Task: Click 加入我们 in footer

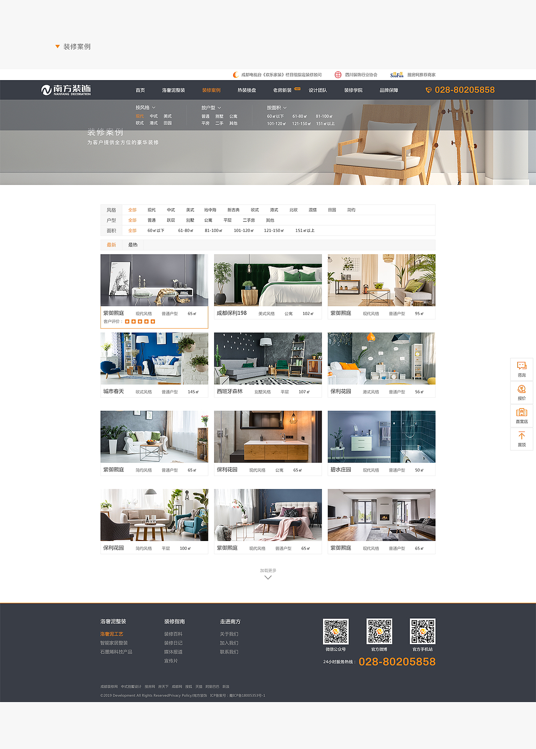Action: click(229, 643)
